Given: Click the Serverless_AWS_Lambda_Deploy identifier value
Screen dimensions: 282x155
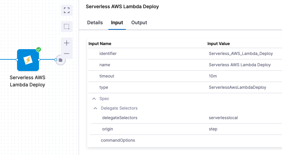Looking at the screenshot, I should (241, 54).
